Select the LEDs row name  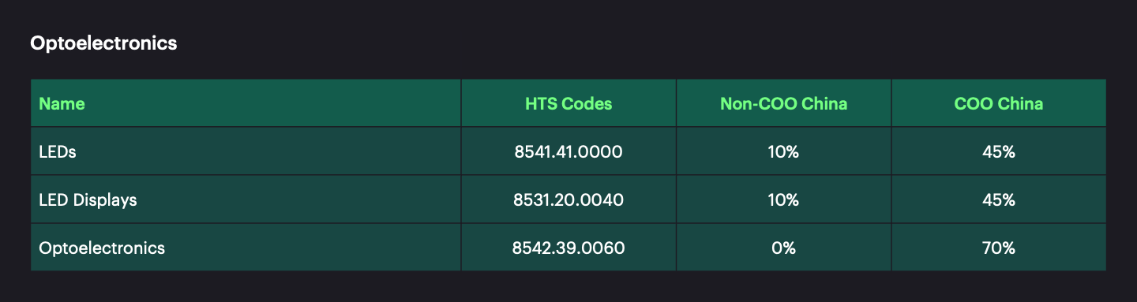[58, 151]
